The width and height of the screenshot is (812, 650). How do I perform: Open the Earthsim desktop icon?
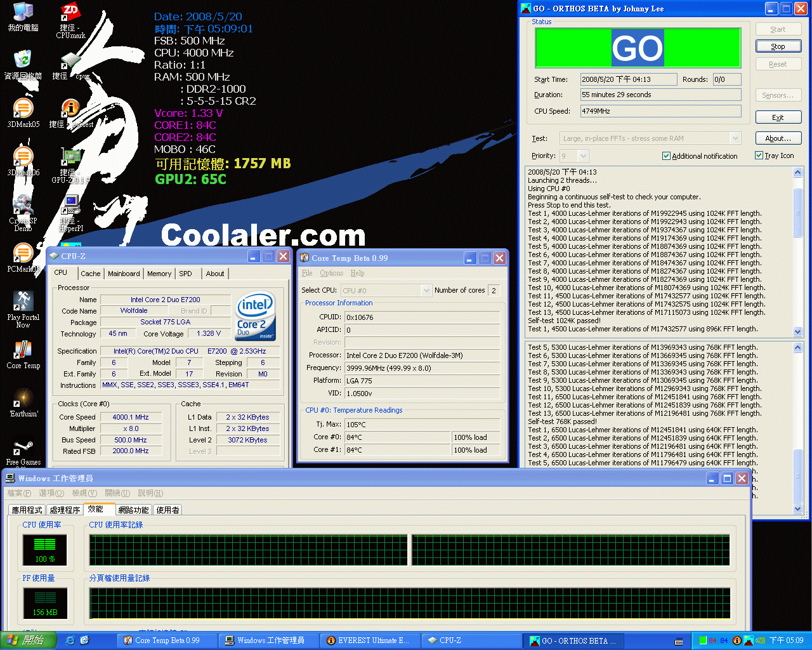pos(23,403)
